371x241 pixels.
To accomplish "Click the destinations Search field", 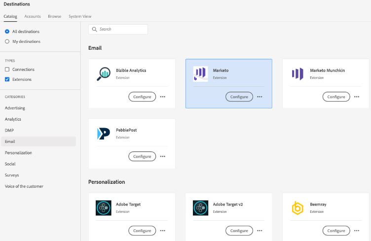I will 118,29.
